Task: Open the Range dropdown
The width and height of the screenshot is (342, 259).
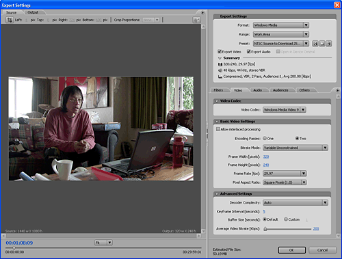Action: click(x=281, y=34)
